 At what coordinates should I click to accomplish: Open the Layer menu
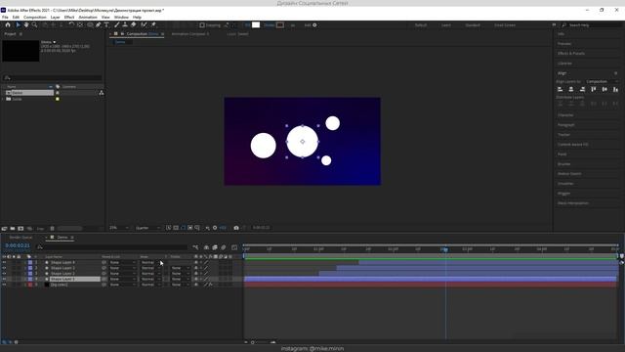click(x=55, y=18)
